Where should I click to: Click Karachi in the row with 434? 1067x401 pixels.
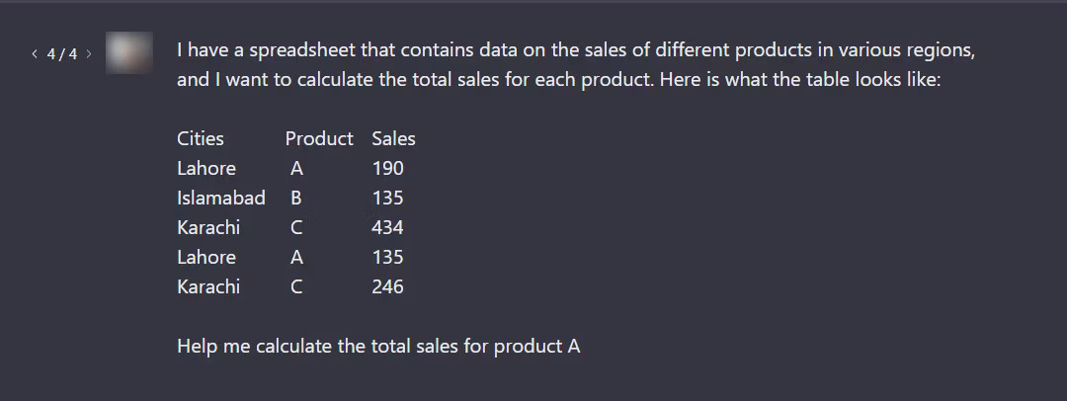pos(208,227)
